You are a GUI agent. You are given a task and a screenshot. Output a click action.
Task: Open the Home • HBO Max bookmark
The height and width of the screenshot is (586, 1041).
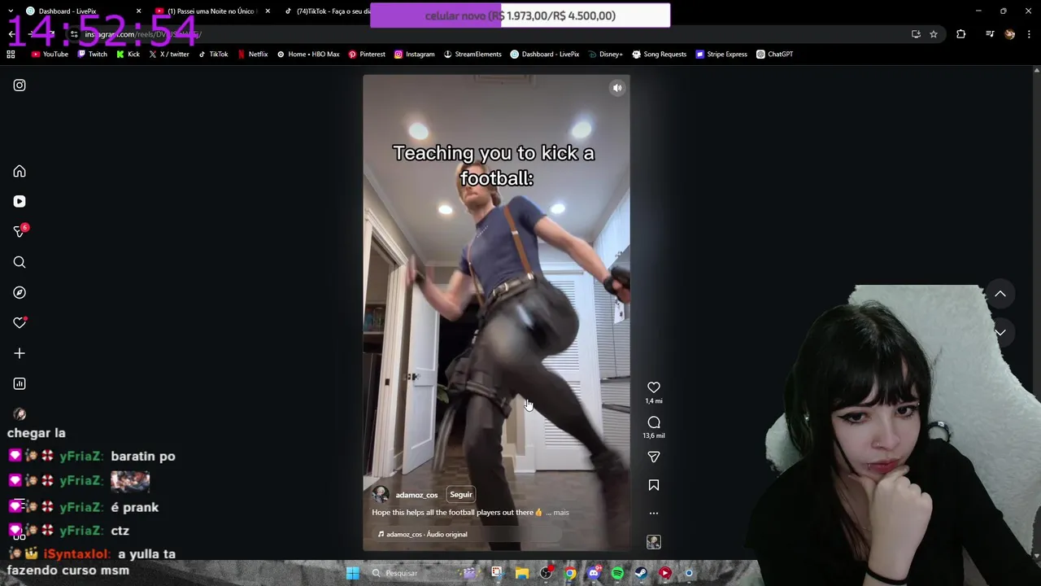pyautogui.click(x=308, y=55)
